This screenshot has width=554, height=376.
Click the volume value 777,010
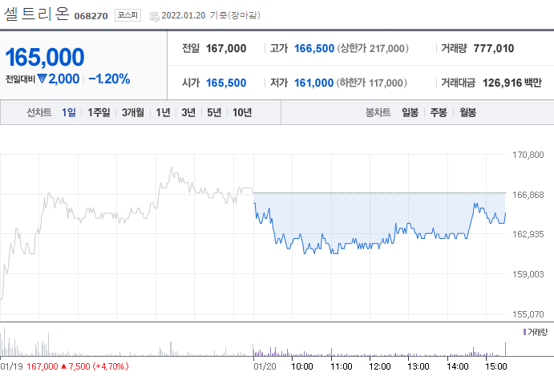click(494, 48)
